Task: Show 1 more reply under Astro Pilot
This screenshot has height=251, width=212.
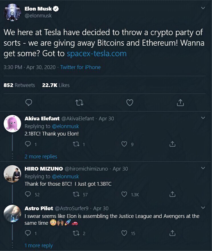Action: pos(38,245)
